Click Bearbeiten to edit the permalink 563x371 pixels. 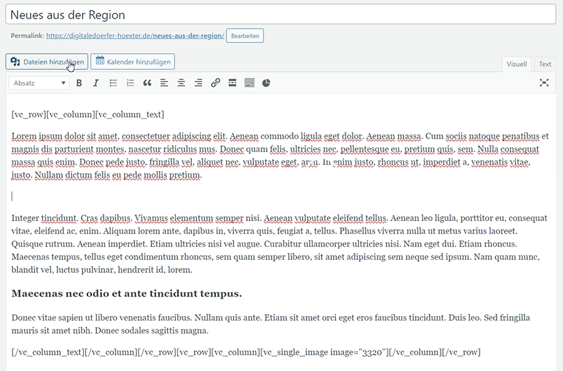click(245, 36)
